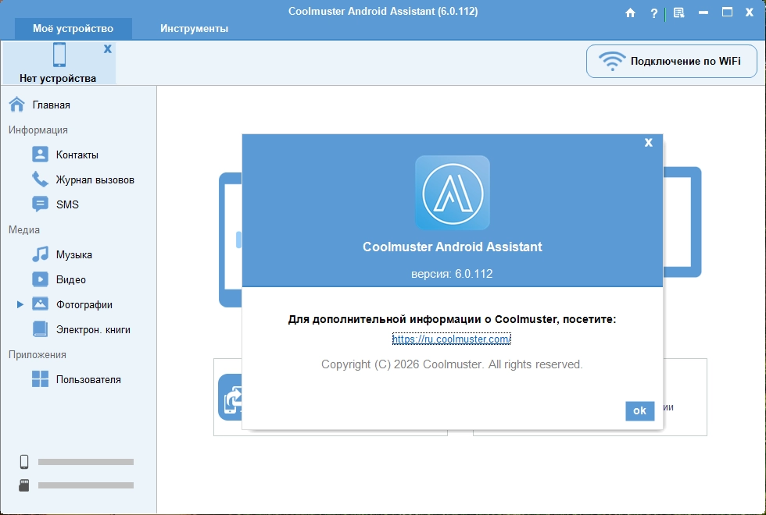
Task: Open 'Пользователя' apps section
Action: [x=88, y=380]
